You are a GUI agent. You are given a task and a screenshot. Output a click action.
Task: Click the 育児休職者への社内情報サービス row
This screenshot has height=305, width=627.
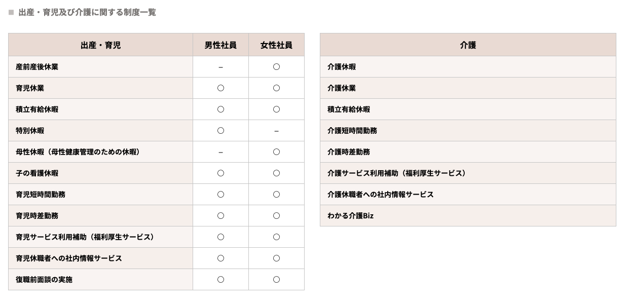[69, 258]
